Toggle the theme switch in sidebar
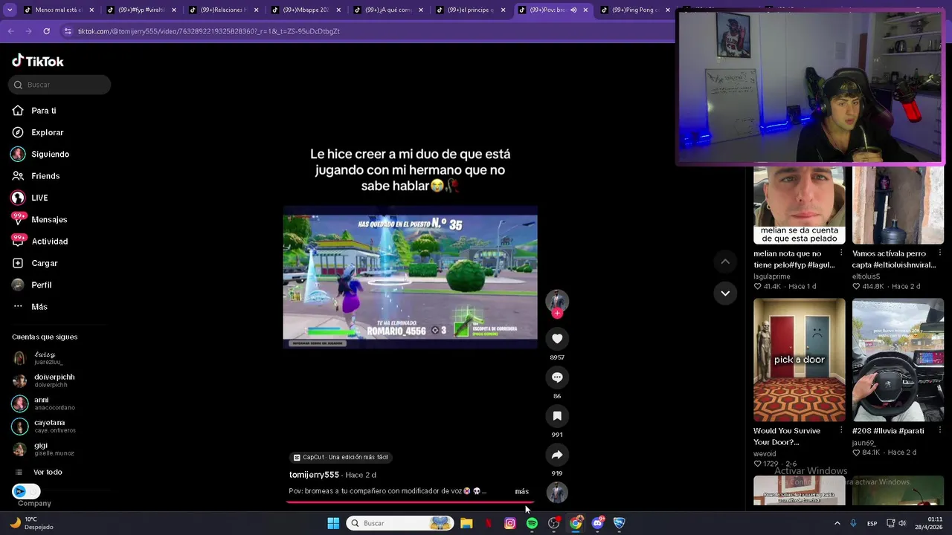The width and height of the screenshot is (952, 535). pyautogui.click(x=26, y=491)
